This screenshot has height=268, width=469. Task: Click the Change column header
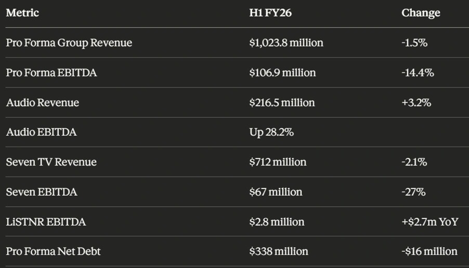(421, 13)
